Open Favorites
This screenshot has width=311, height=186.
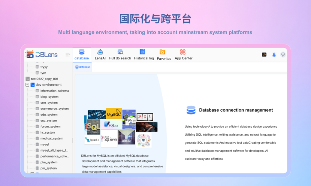click(x=164, y=55)
